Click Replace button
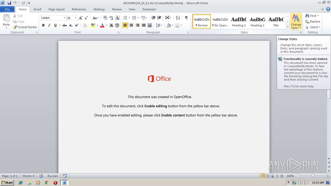Image resolution: width=331 pixels, height=186 pixels. click(x=313, y=21)
